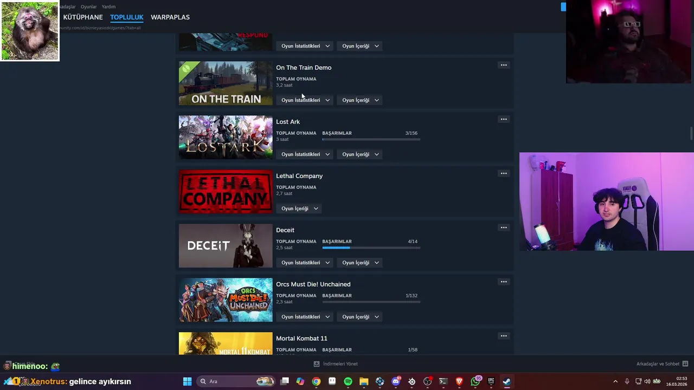The width and height of the screenshot is (694, 390).
Task: Click the Lost Ark game thumbnail
Action: click(226, 137)
